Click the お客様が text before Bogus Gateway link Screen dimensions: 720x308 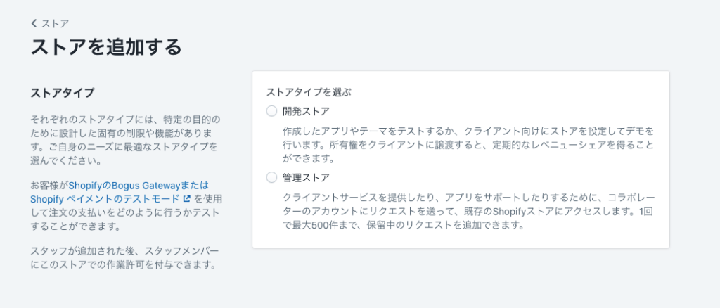(49, 185)
